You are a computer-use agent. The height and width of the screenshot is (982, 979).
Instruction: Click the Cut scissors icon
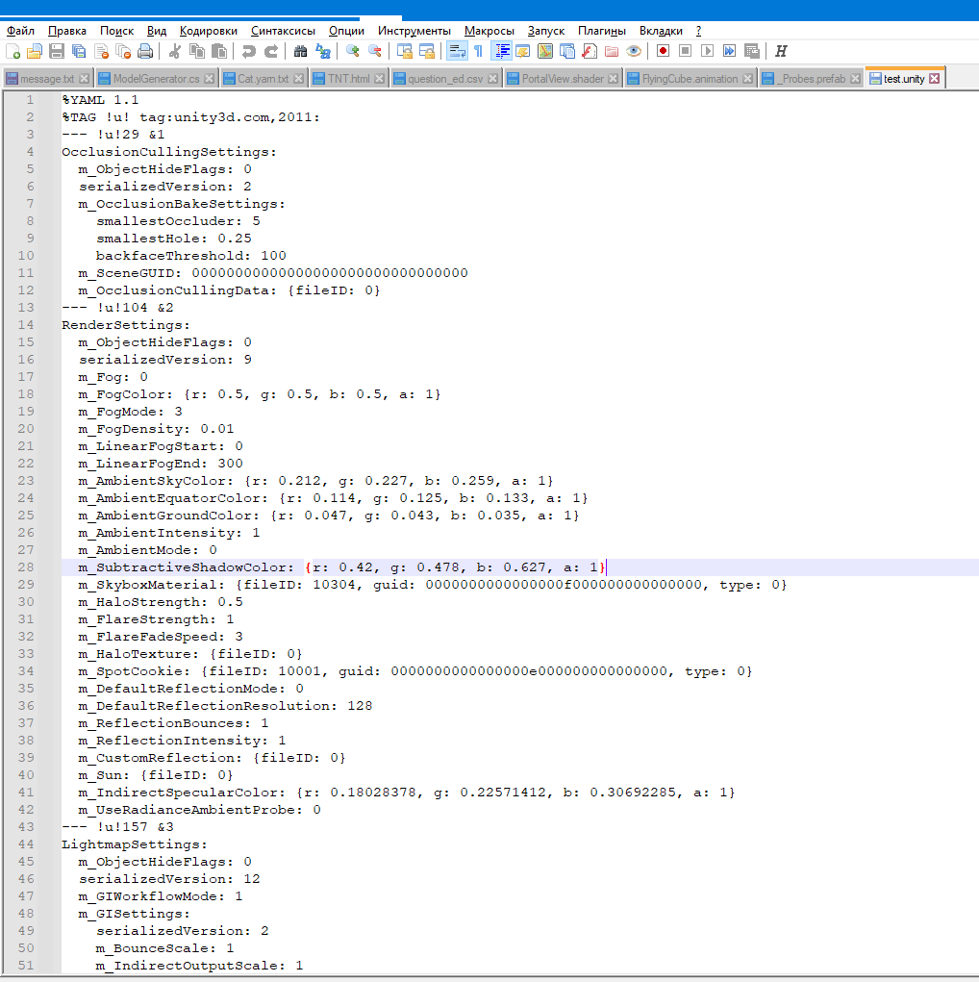[175, 51]
